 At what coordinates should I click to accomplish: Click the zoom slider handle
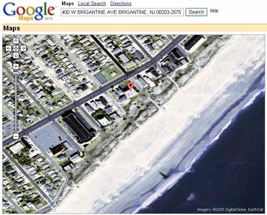pyautogui.click(x=16, y=73)
